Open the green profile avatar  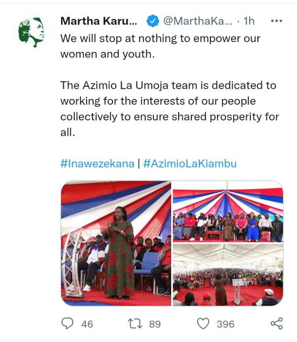32,32
